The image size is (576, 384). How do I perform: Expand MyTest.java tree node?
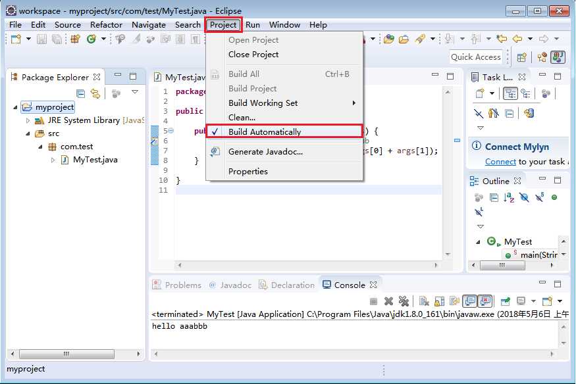pyautogui.click(x=53, y=160)
